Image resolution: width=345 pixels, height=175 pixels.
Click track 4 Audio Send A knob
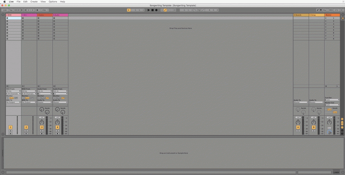(57, 110)
